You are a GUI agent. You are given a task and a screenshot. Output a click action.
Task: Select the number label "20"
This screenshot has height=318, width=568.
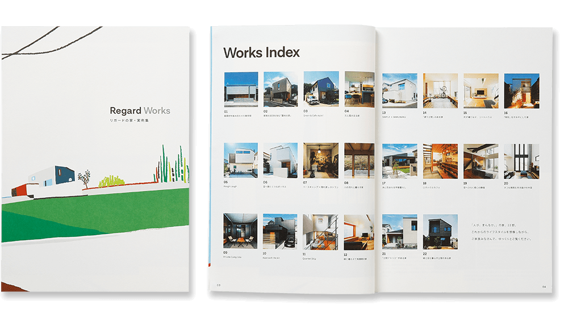click(506, 183)
